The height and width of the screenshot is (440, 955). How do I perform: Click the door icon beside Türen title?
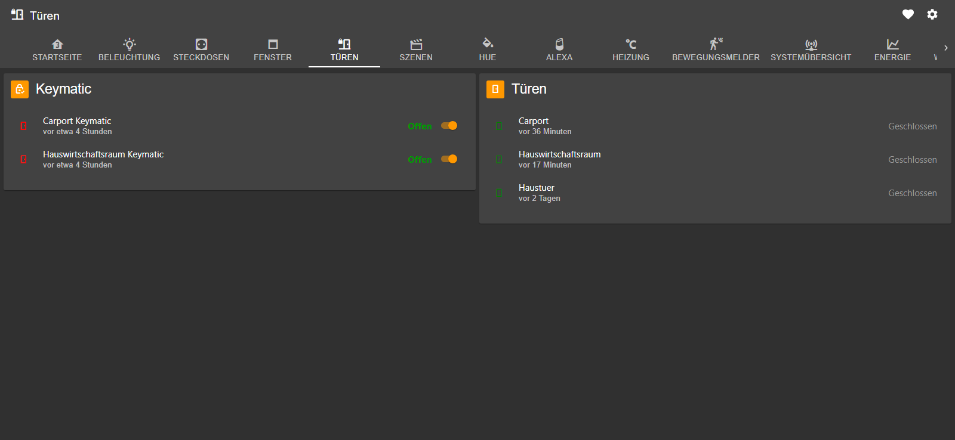click(17, 14)
